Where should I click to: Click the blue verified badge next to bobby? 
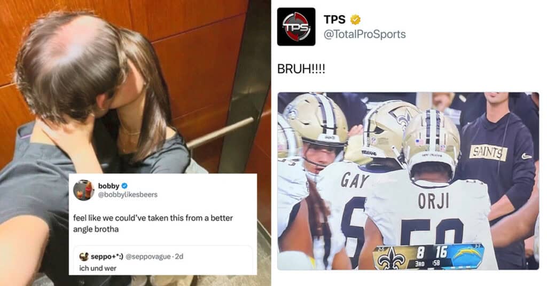(124, 186)
